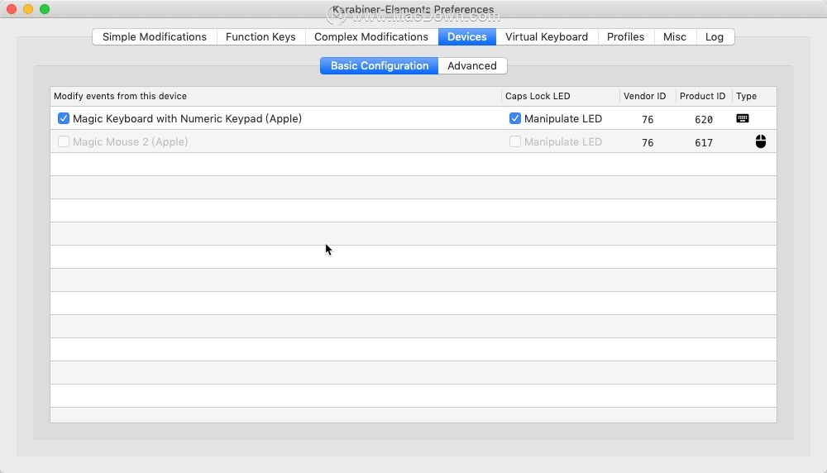Open the Misc tab
Screen dimensions: 827x473
click(675, 37)
